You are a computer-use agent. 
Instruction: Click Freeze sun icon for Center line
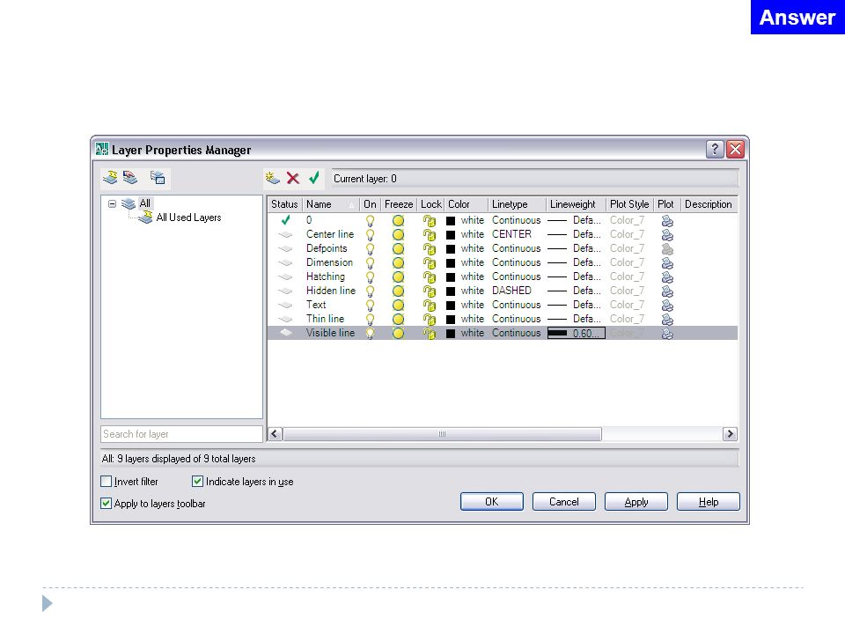coord(398,234)
